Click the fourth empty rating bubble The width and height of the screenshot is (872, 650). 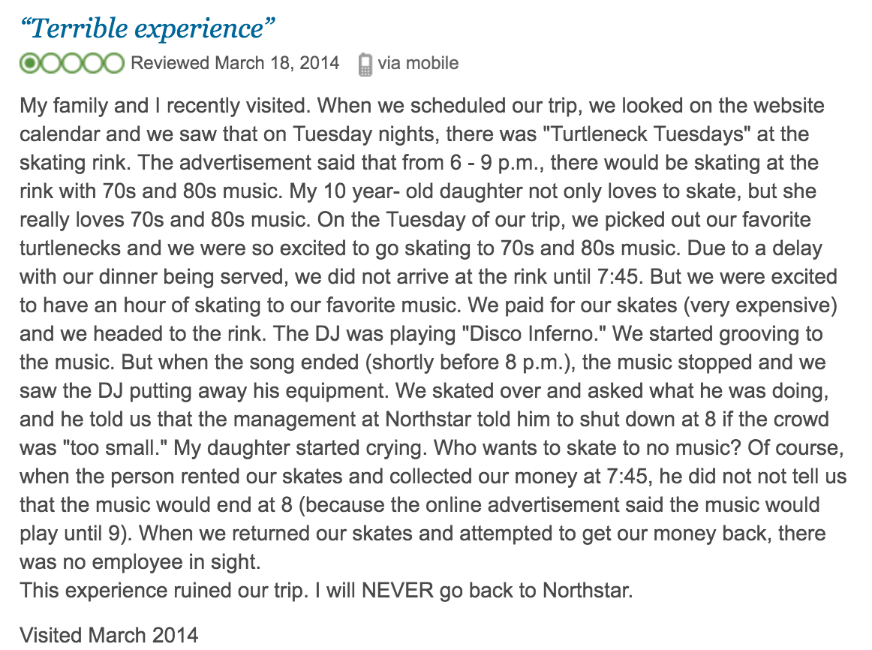click(92, 63)
